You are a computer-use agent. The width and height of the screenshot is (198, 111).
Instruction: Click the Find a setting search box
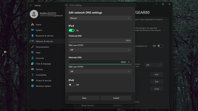click(x=100, y=5)
